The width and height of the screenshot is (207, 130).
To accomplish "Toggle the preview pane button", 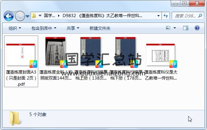I will pos(186,28).
